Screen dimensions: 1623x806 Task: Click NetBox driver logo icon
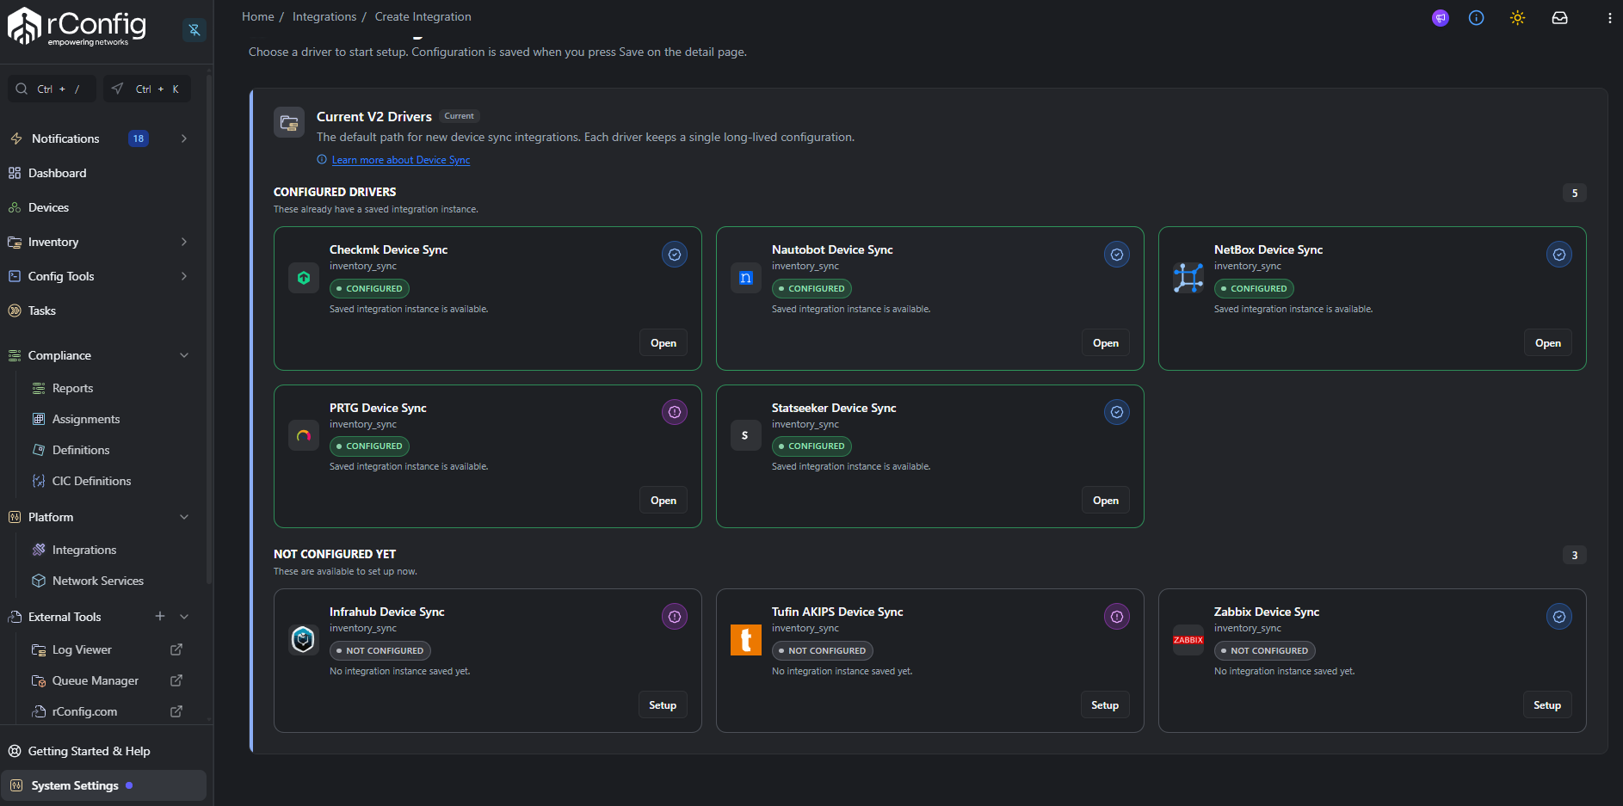1188,278
